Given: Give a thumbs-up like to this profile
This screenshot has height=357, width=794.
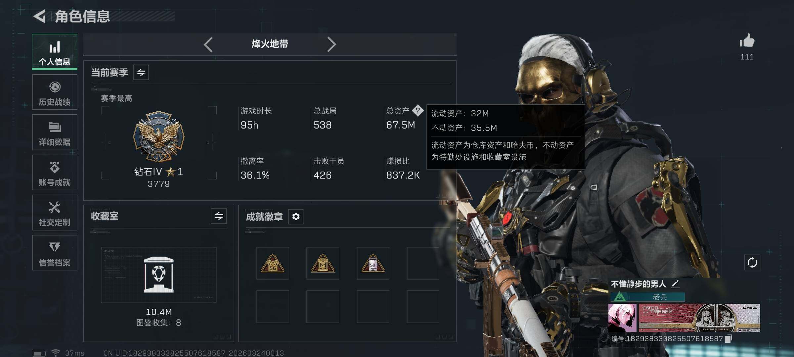Looking at the screenshot, I should [x=747, y=41].
